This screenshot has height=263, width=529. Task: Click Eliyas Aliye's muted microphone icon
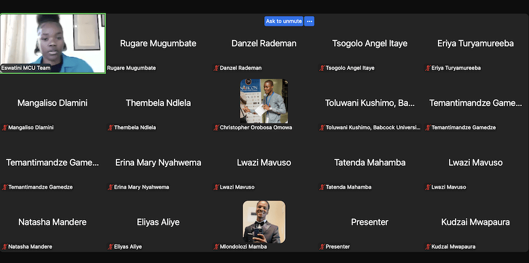111,247
